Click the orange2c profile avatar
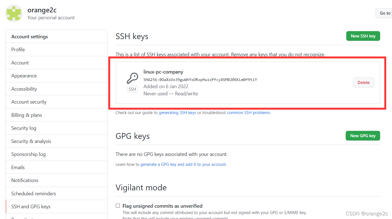This screenshot has height=219, width=392. pyautogui.click(x=14, y=13)
